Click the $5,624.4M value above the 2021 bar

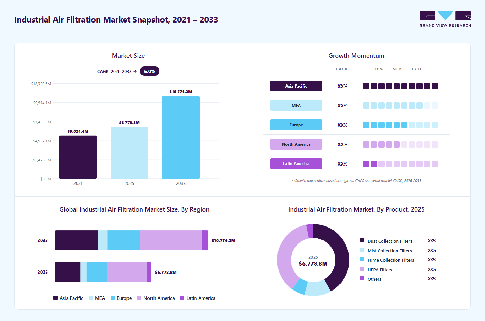pos(78,131)
